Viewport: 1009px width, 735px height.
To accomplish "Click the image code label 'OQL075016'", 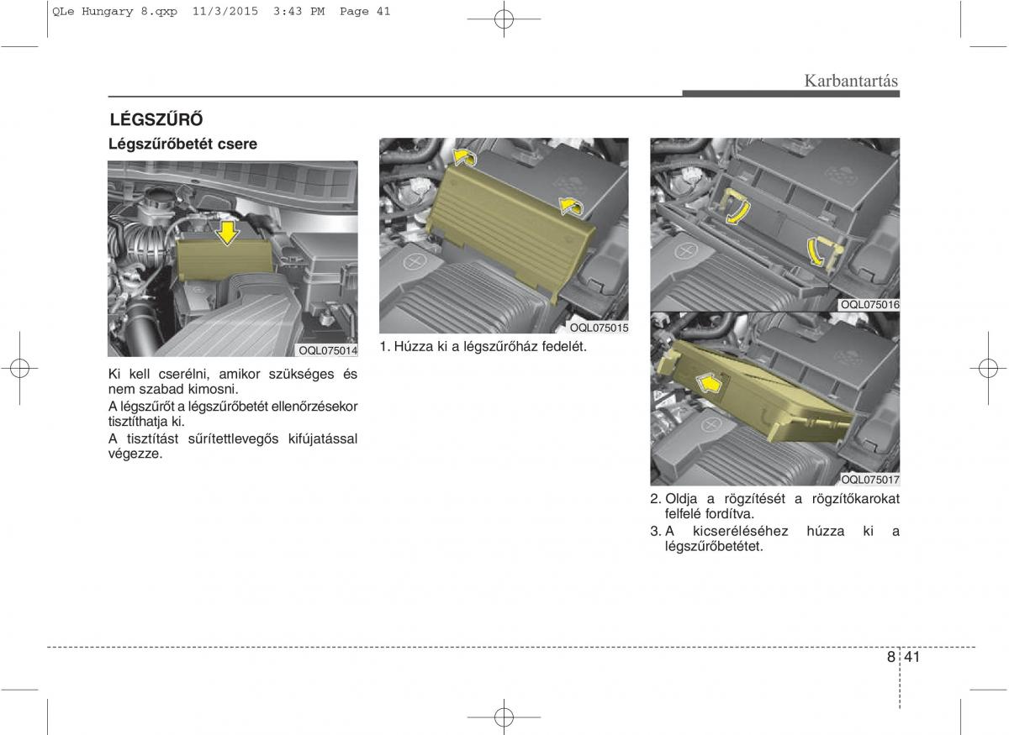I will (x=870, y=305).
